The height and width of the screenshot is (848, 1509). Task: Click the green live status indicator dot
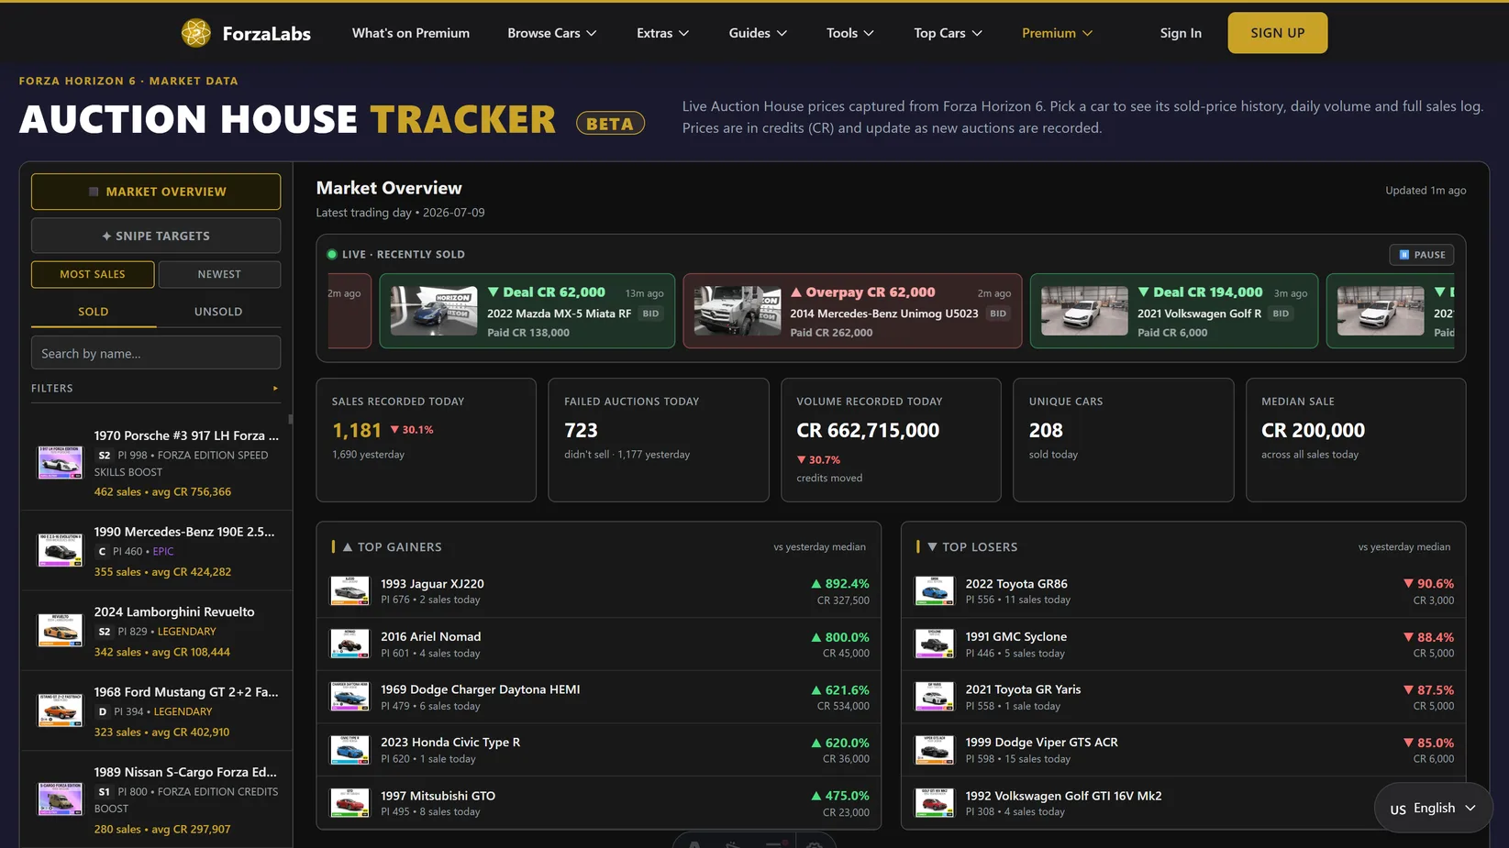[332, 255]
